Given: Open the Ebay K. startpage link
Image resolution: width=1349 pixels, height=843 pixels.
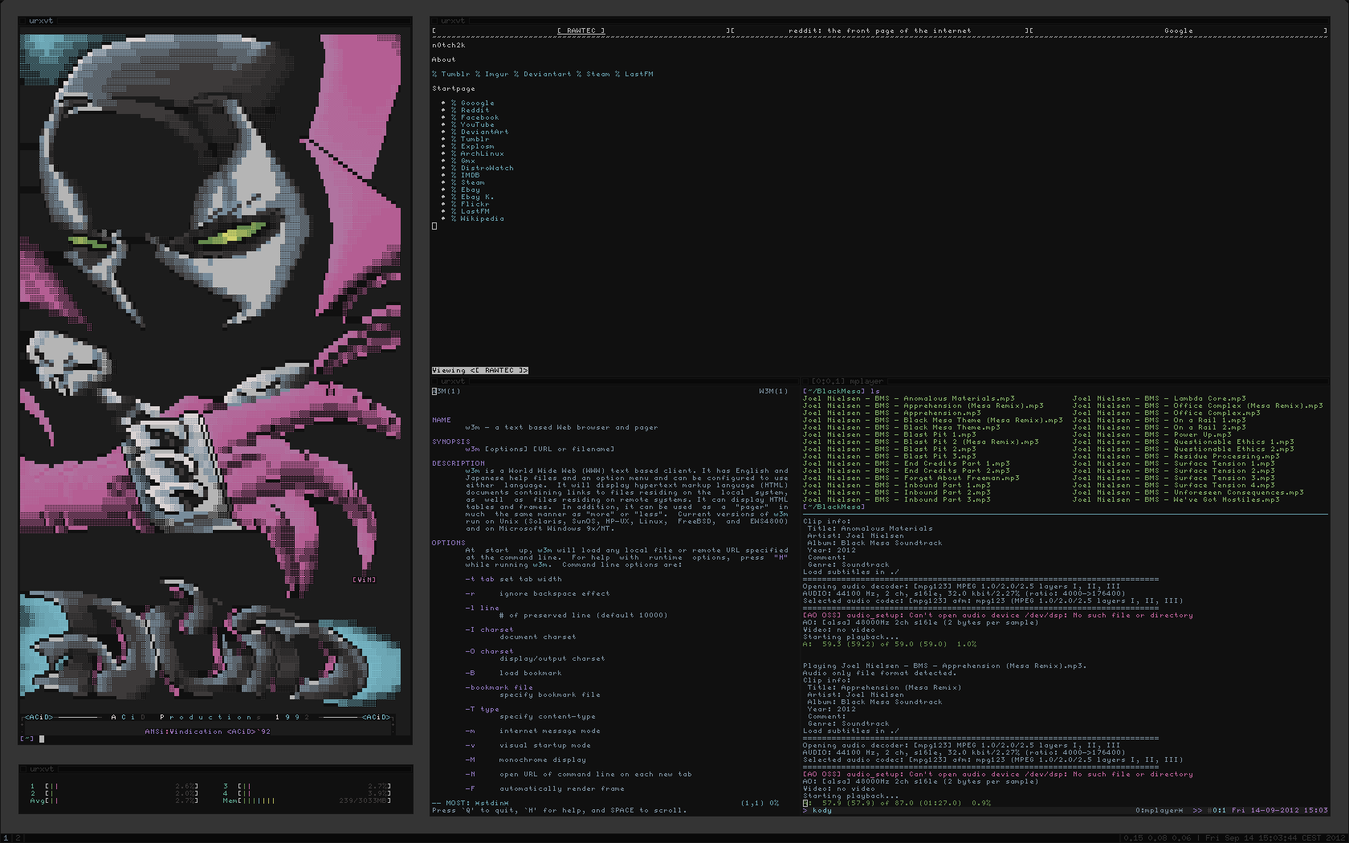Looking at the screenshot, I should tap(477, 197).
